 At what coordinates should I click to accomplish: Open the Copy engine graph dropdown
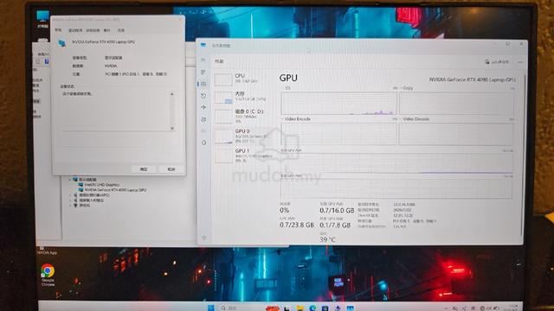click(406, 88)
